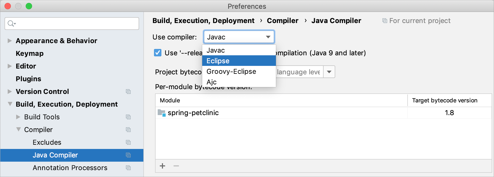
Task: Click project-scope icon beside Java Compiler
Action: click(128, 155)
